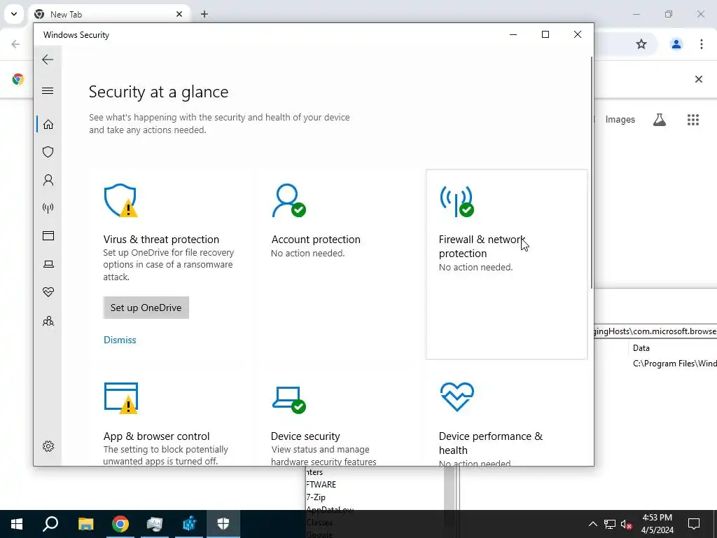The width and height of the screenshot is (717, 538).
Task: Select the Home sidebar icon
Action: pos(48,125)
